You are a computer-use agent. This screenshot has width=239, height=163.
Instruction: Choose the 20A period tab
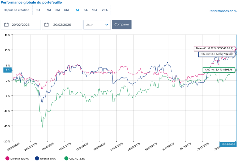[x=104, y=10]
